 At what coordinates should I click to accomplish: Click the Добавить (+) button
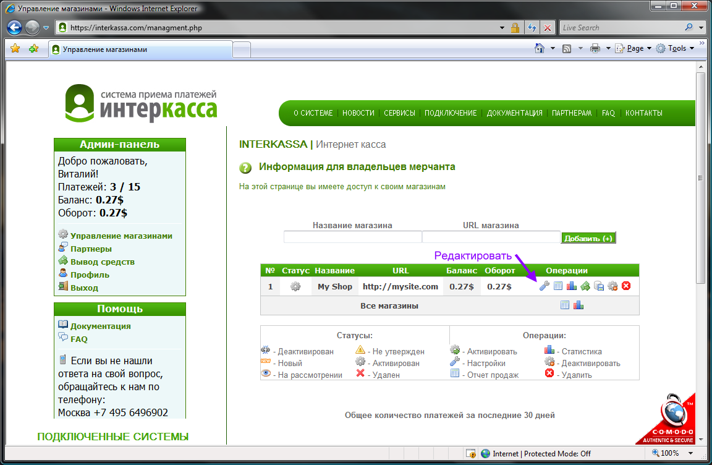(588, 238)
